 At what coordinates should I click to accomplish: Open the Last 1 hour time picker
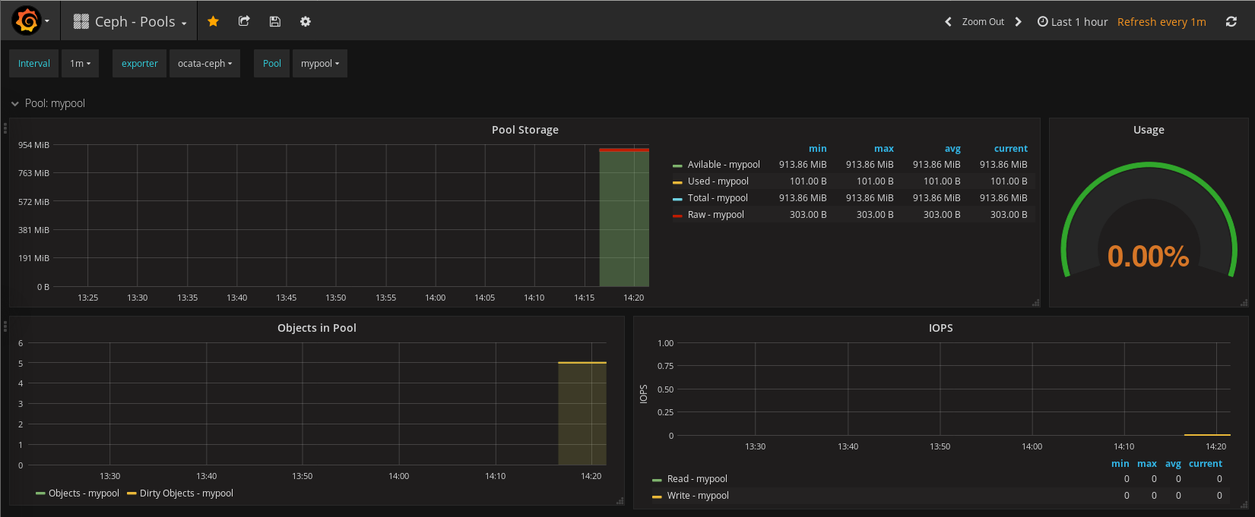1073,22
